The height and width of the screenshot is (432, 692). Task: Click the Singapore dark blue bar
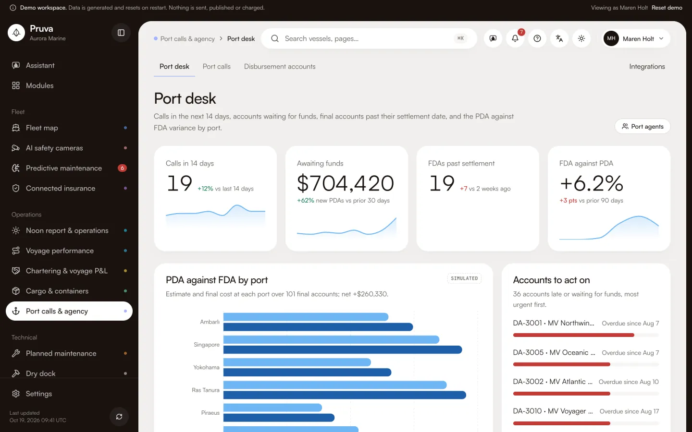343,350
